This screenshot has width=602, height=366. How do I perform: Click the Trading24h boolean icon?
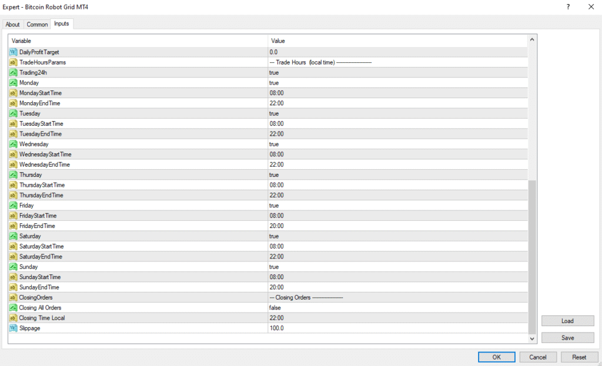click(14, 73)
